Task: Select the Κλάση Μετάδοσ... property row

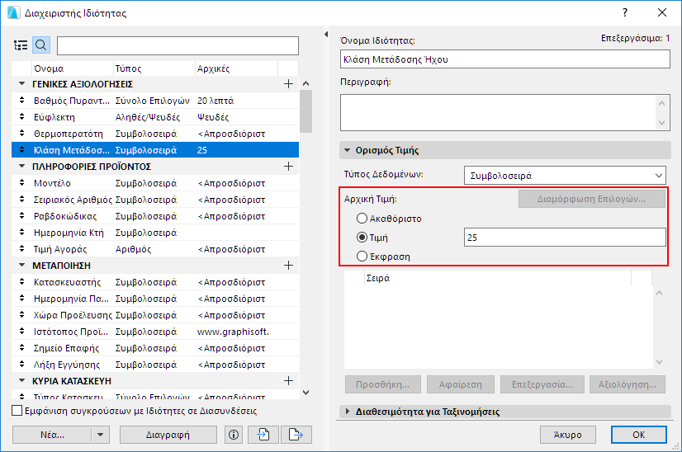Action: pos(155,150)
